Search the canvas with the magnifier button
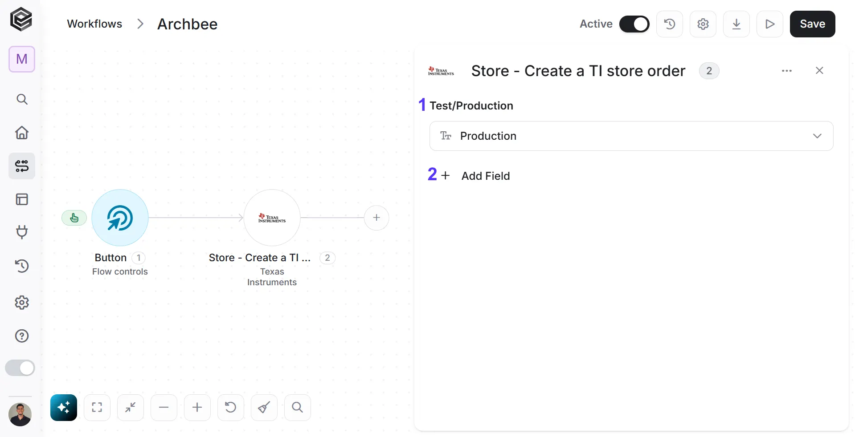This screenshot has width=855, height=437. click(298, 408)
